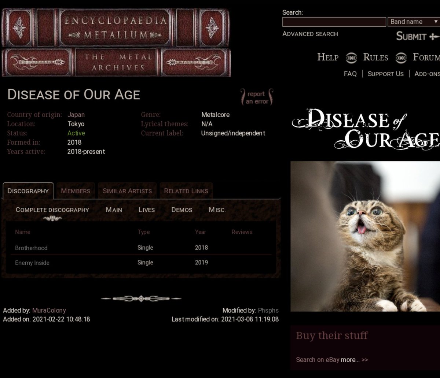Click the Unsigned/independent label value
The width and height of the screenshot is (440, 378).
tap(233, 133)
